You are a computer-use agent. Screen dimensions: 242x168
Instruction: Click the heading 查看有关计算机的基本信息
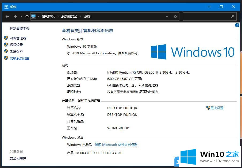tap(87, 30)
